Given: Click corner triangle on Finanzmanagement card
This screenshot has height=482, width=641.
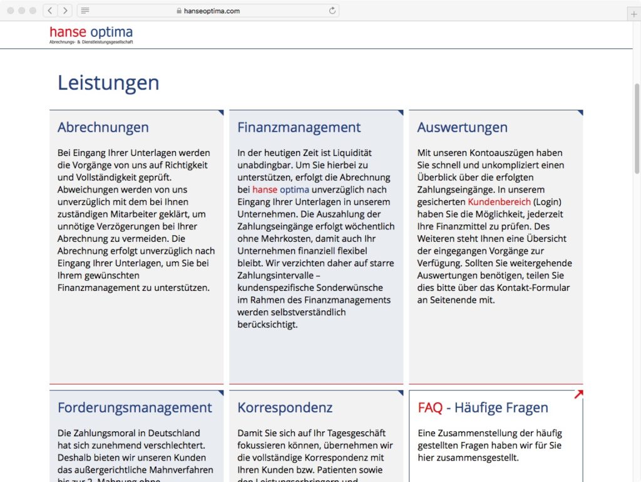Looking at the screenshot, I should [x=400, y=113].
